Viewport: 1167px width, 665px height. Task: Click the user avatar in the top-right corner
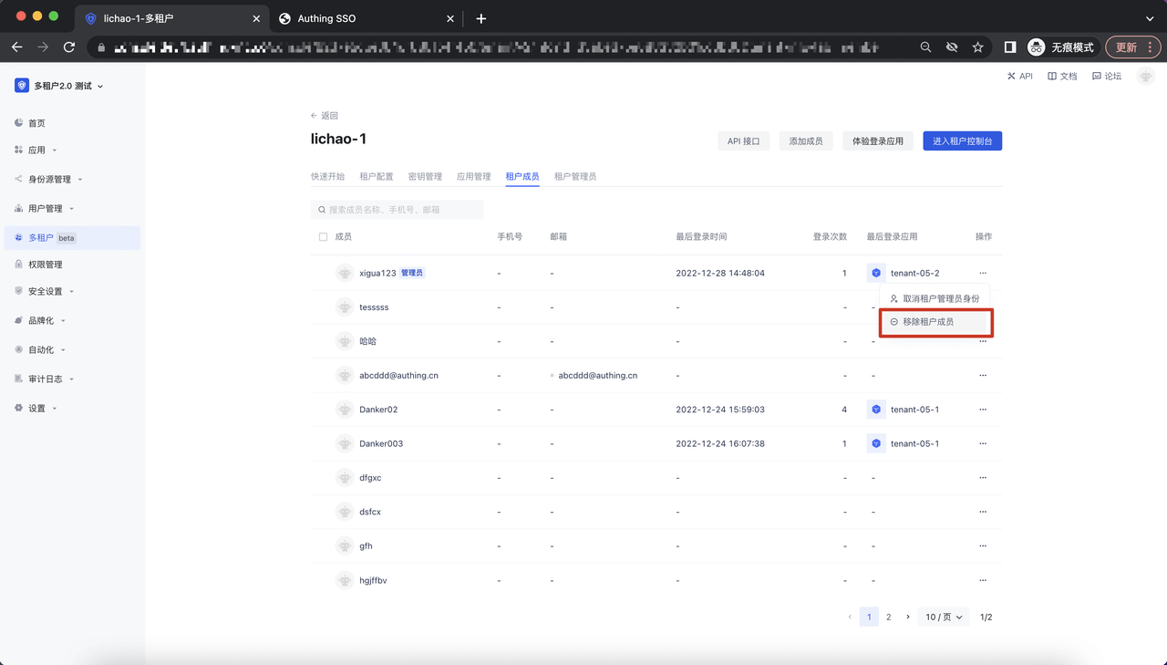click(x=1145, y=77)
